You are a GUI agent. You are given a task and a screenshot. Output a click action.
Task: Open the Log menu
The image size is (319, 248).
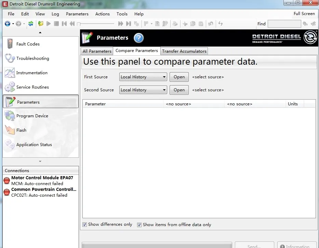click(x=55, y=14)
